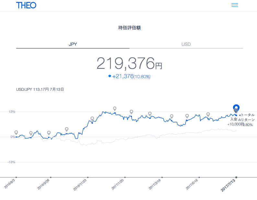Image resolution: width=257 pixels, height=200 pixels.
Task: Open the hamburger menu
Action: pos(235,5)
